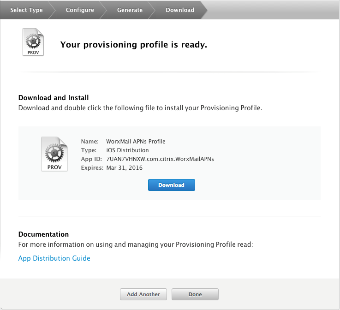Open the Configure step in the wizard
The height and width of the screenshot is (310, 340).
[x=80, y=10]
